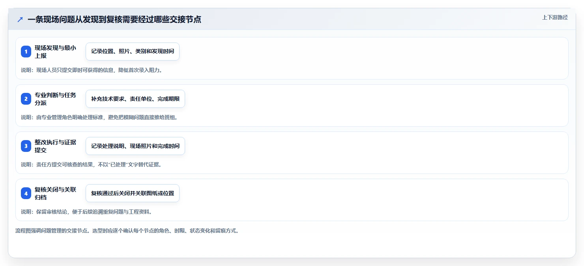The height and width of the screenshot is (266, 584).
Task: Click the title 一条现场问题从发现到复核需要经过哪些交接节点
Action: click(x=114, y=19)
